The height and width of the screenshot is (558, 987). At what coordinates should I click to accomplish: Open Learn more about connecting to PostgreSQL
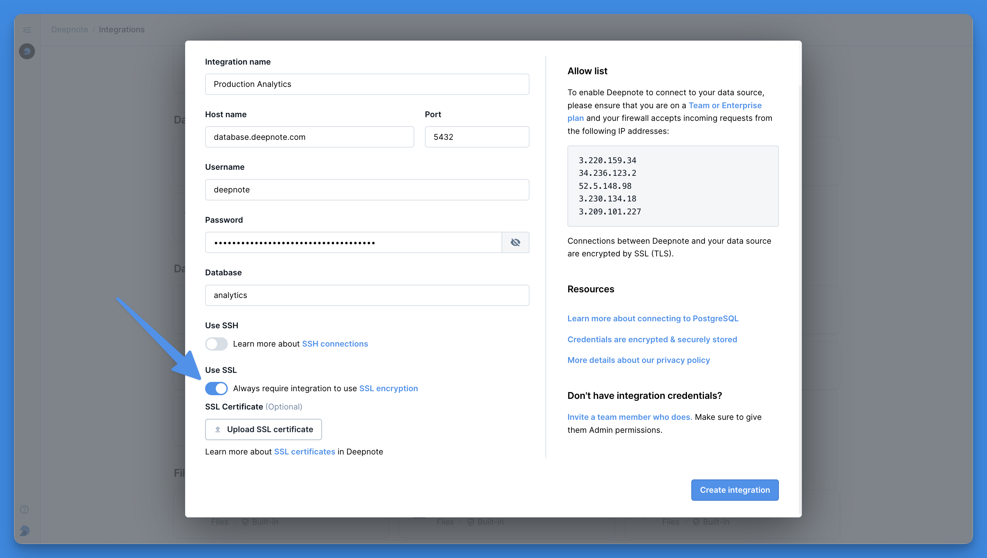point(652,319)
